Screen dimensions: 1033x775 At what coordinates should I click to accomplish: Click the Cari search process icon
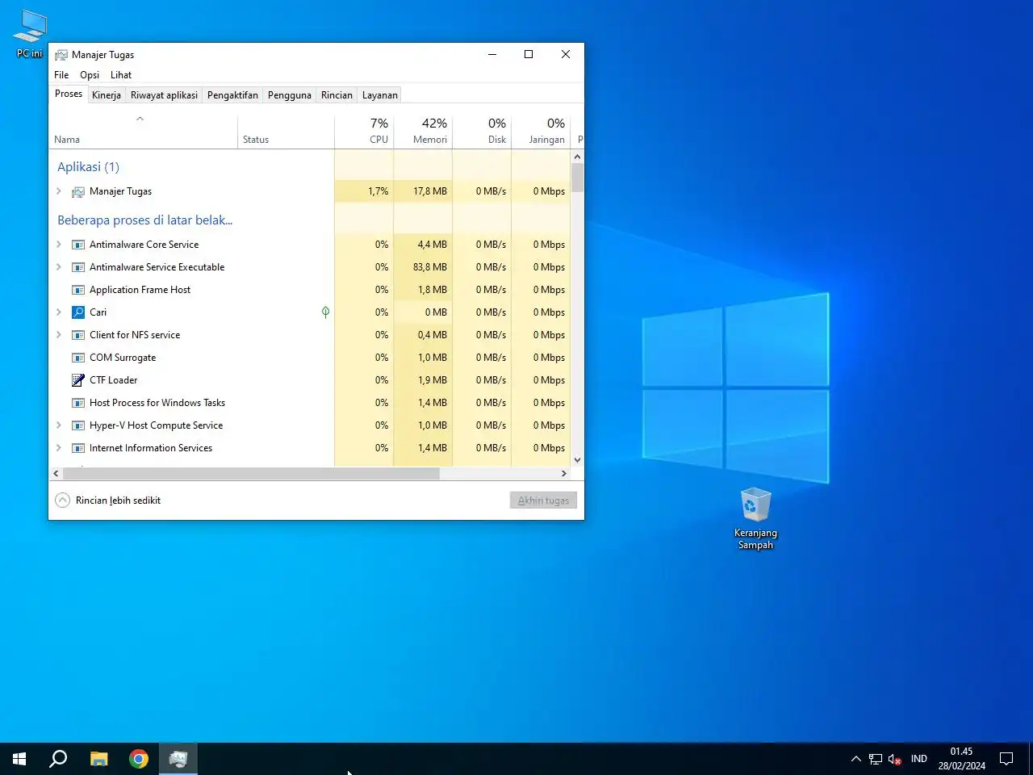coord(78,312)
